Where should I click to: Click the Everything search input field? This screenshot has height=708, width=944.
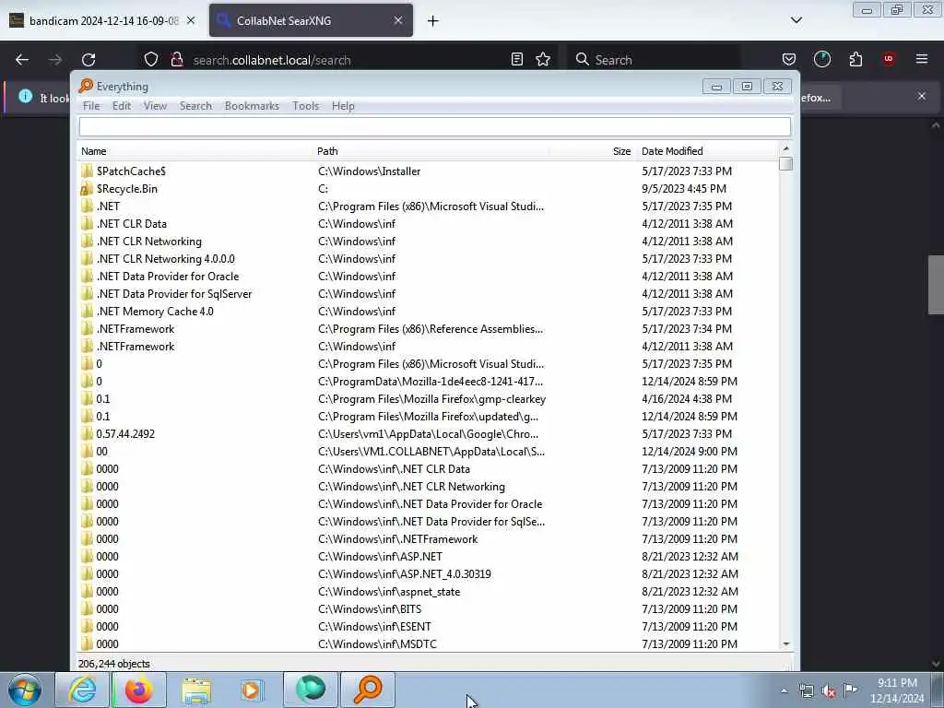point(435,126)
